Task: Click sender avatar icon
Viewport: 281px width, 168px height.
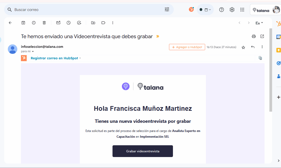Action: [x=13, y=49]
